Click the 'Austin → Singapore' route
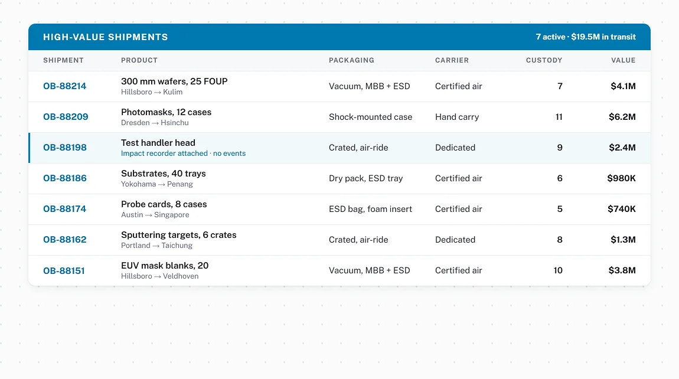This screenshot has height=379, width=679. point(155,215)
